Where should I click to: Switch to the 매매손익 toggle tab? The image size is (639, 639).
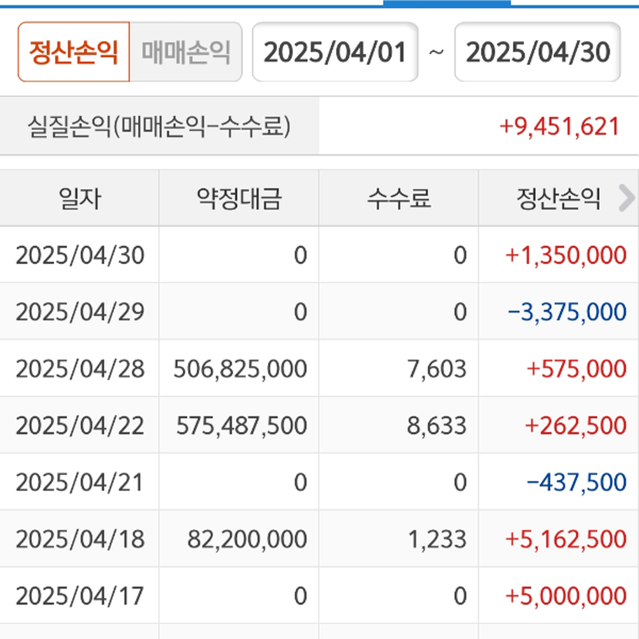coord(186,52)
